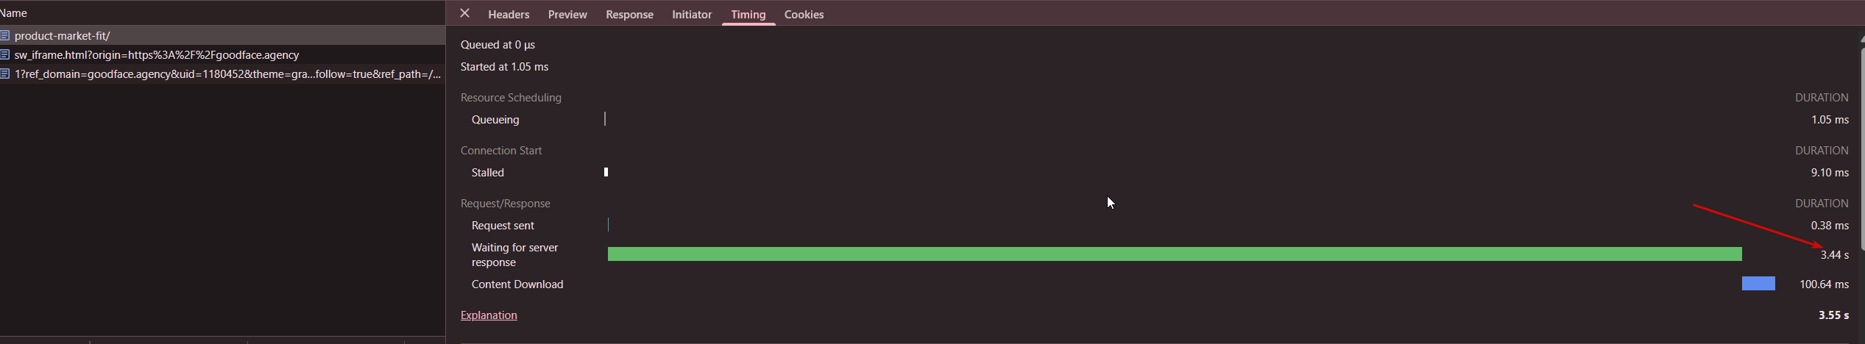
Task: Click the 3.55 s total duration value
Action: point(1833,315)
